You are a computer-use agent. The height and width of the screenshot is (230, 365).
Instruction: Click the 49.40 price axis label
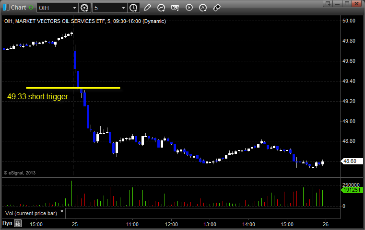coord(349,81)
